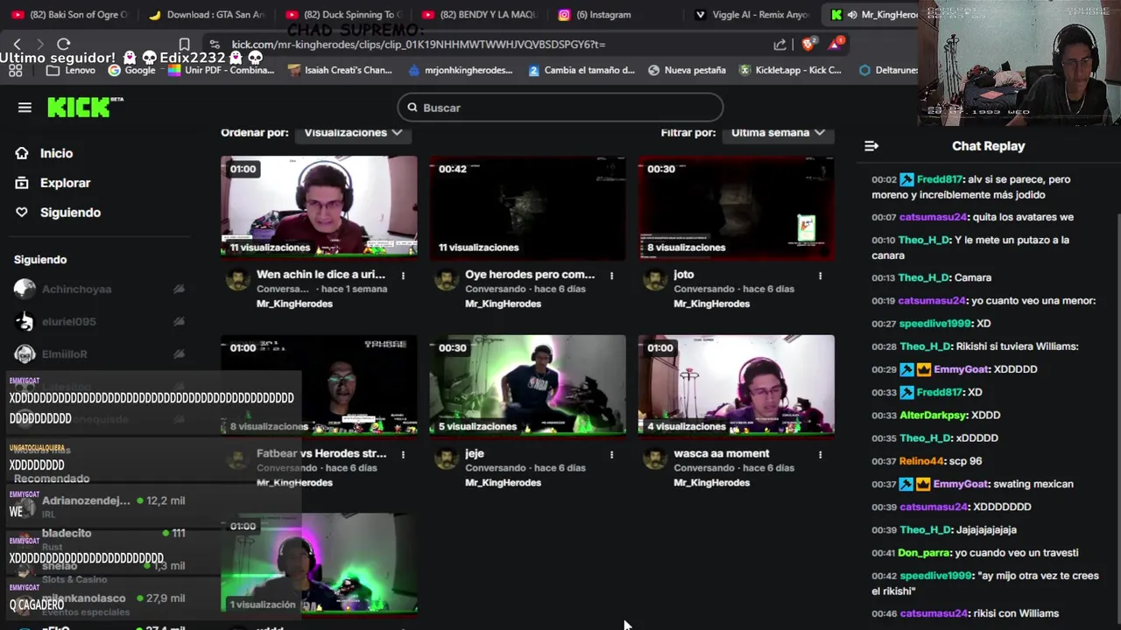This screenshot has width=1121, height=630.
Task: Click the avatar beside 'Oye herodes pero com...'
Action: [x=446, y=280]
